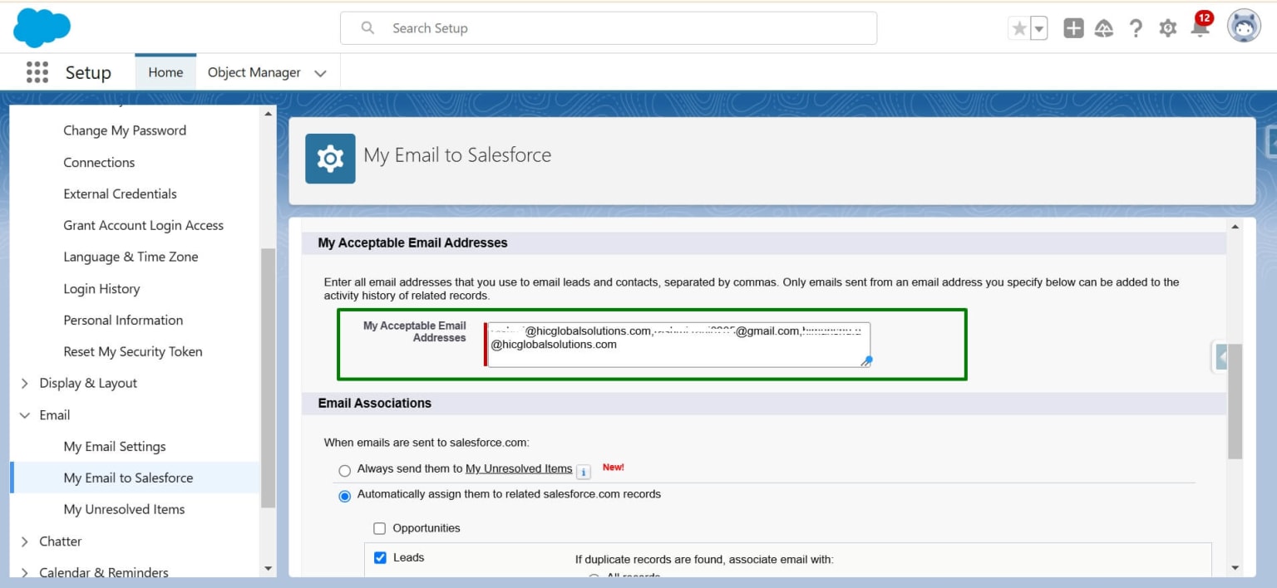1277x588 pixels.
Task: Click the Global Actions plus icon
Action: point(1073,28)
